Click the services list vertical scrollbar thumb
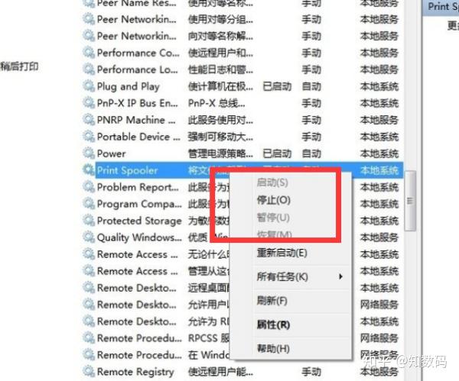This screenshot has height=381, width=459. (410, 201)
